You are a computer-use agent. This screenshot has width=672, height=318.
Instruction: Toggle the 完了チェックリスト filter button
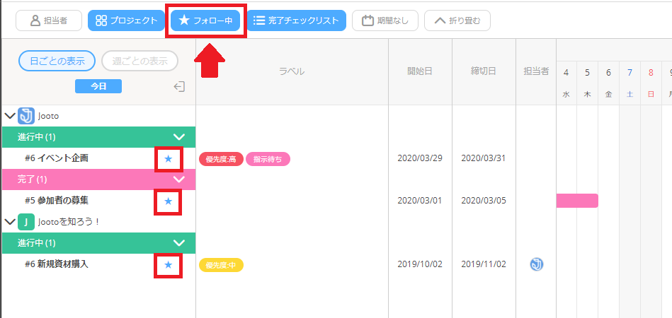pyautogui.click(x=296, y=20)
